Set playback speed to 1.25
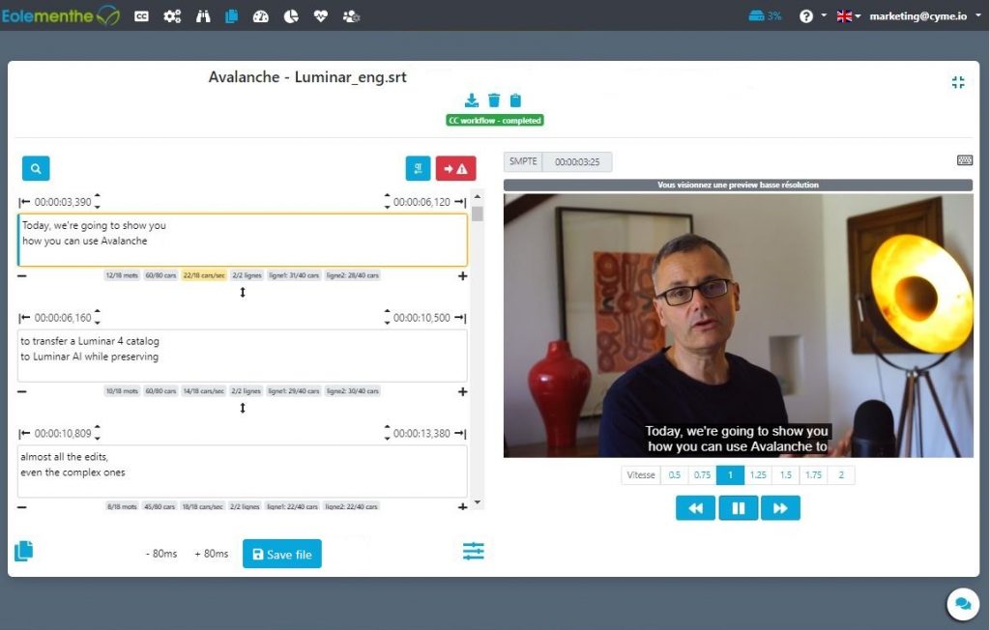Viewport: 990px width, 630px height. 758,474
